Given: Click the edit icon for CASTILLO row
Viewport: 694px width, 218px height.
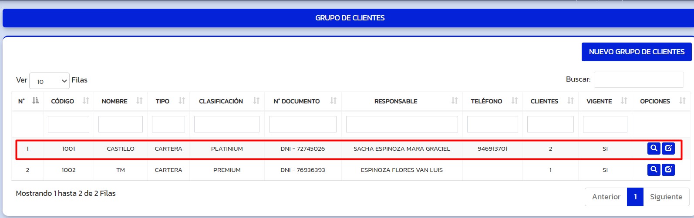Looking at the screenshot, I should [668, 149].
